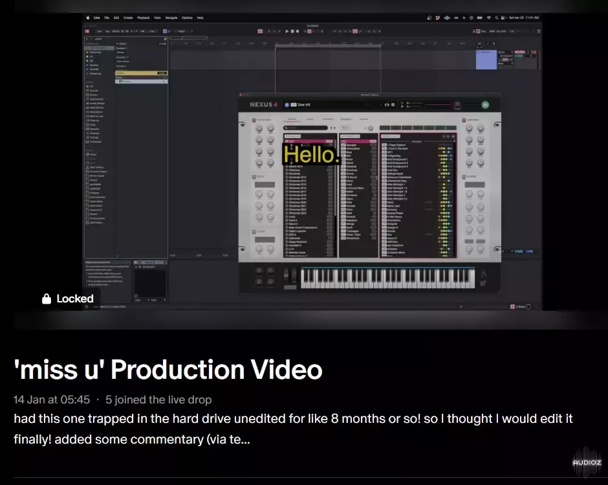
Task: Click the Stop button in Live's transport
Action: 292,32
